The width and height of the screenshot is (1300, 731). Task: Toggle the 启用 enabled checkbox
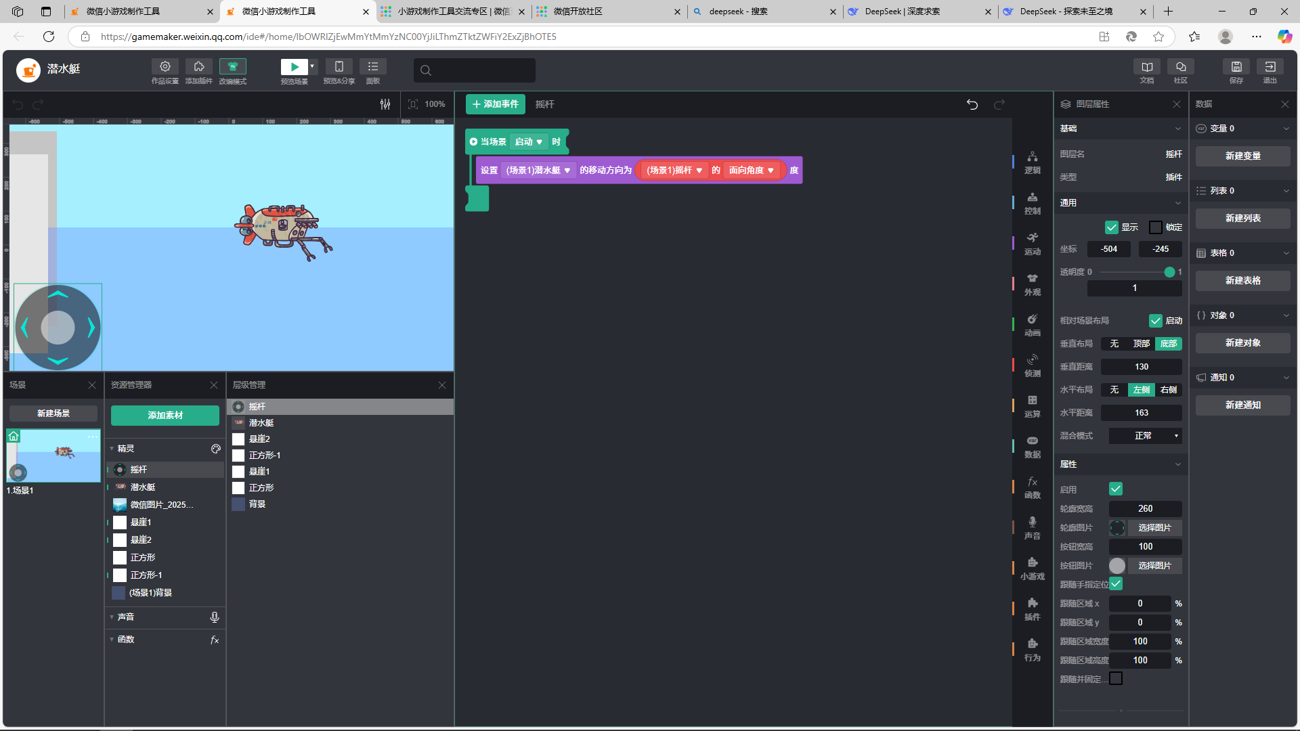tap(1116, 489)
